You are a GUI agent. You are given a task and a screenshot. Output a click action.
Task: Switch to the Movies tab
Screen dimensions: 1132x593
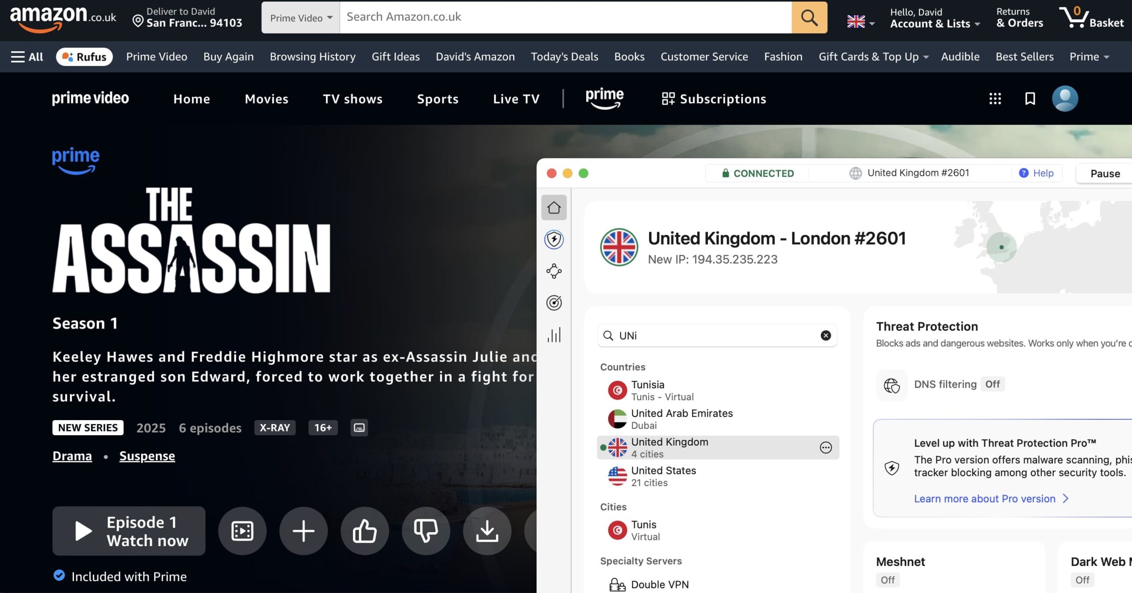click(x=266, y=99)
